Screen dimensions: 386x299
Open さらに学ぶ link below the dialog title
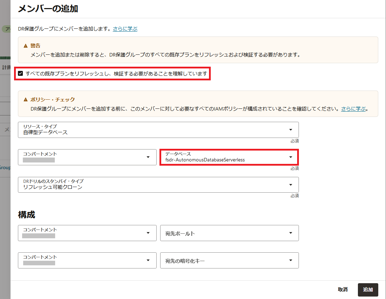point(125,29)
